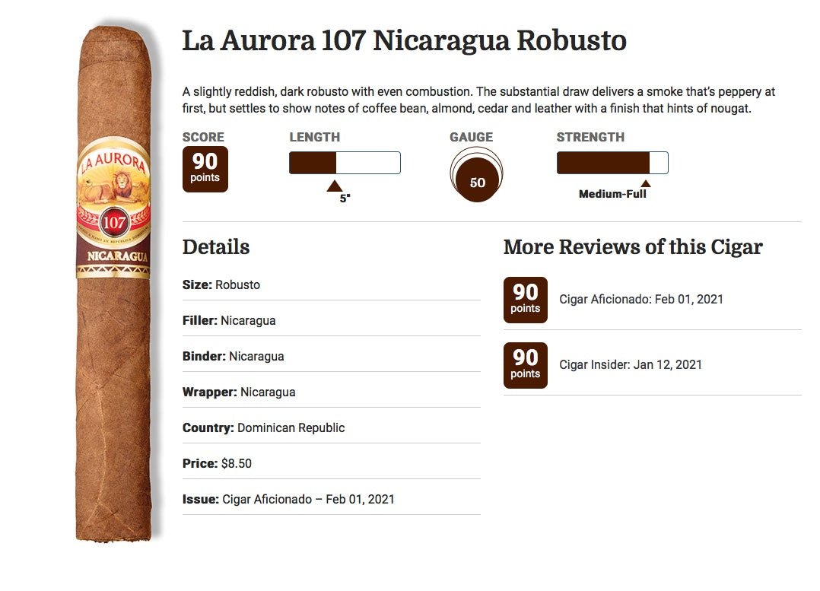The height and width of the screenshot is (591, 820).
Task: Click the Binder: Nicaragua detail row
Action: pos(331,356)
